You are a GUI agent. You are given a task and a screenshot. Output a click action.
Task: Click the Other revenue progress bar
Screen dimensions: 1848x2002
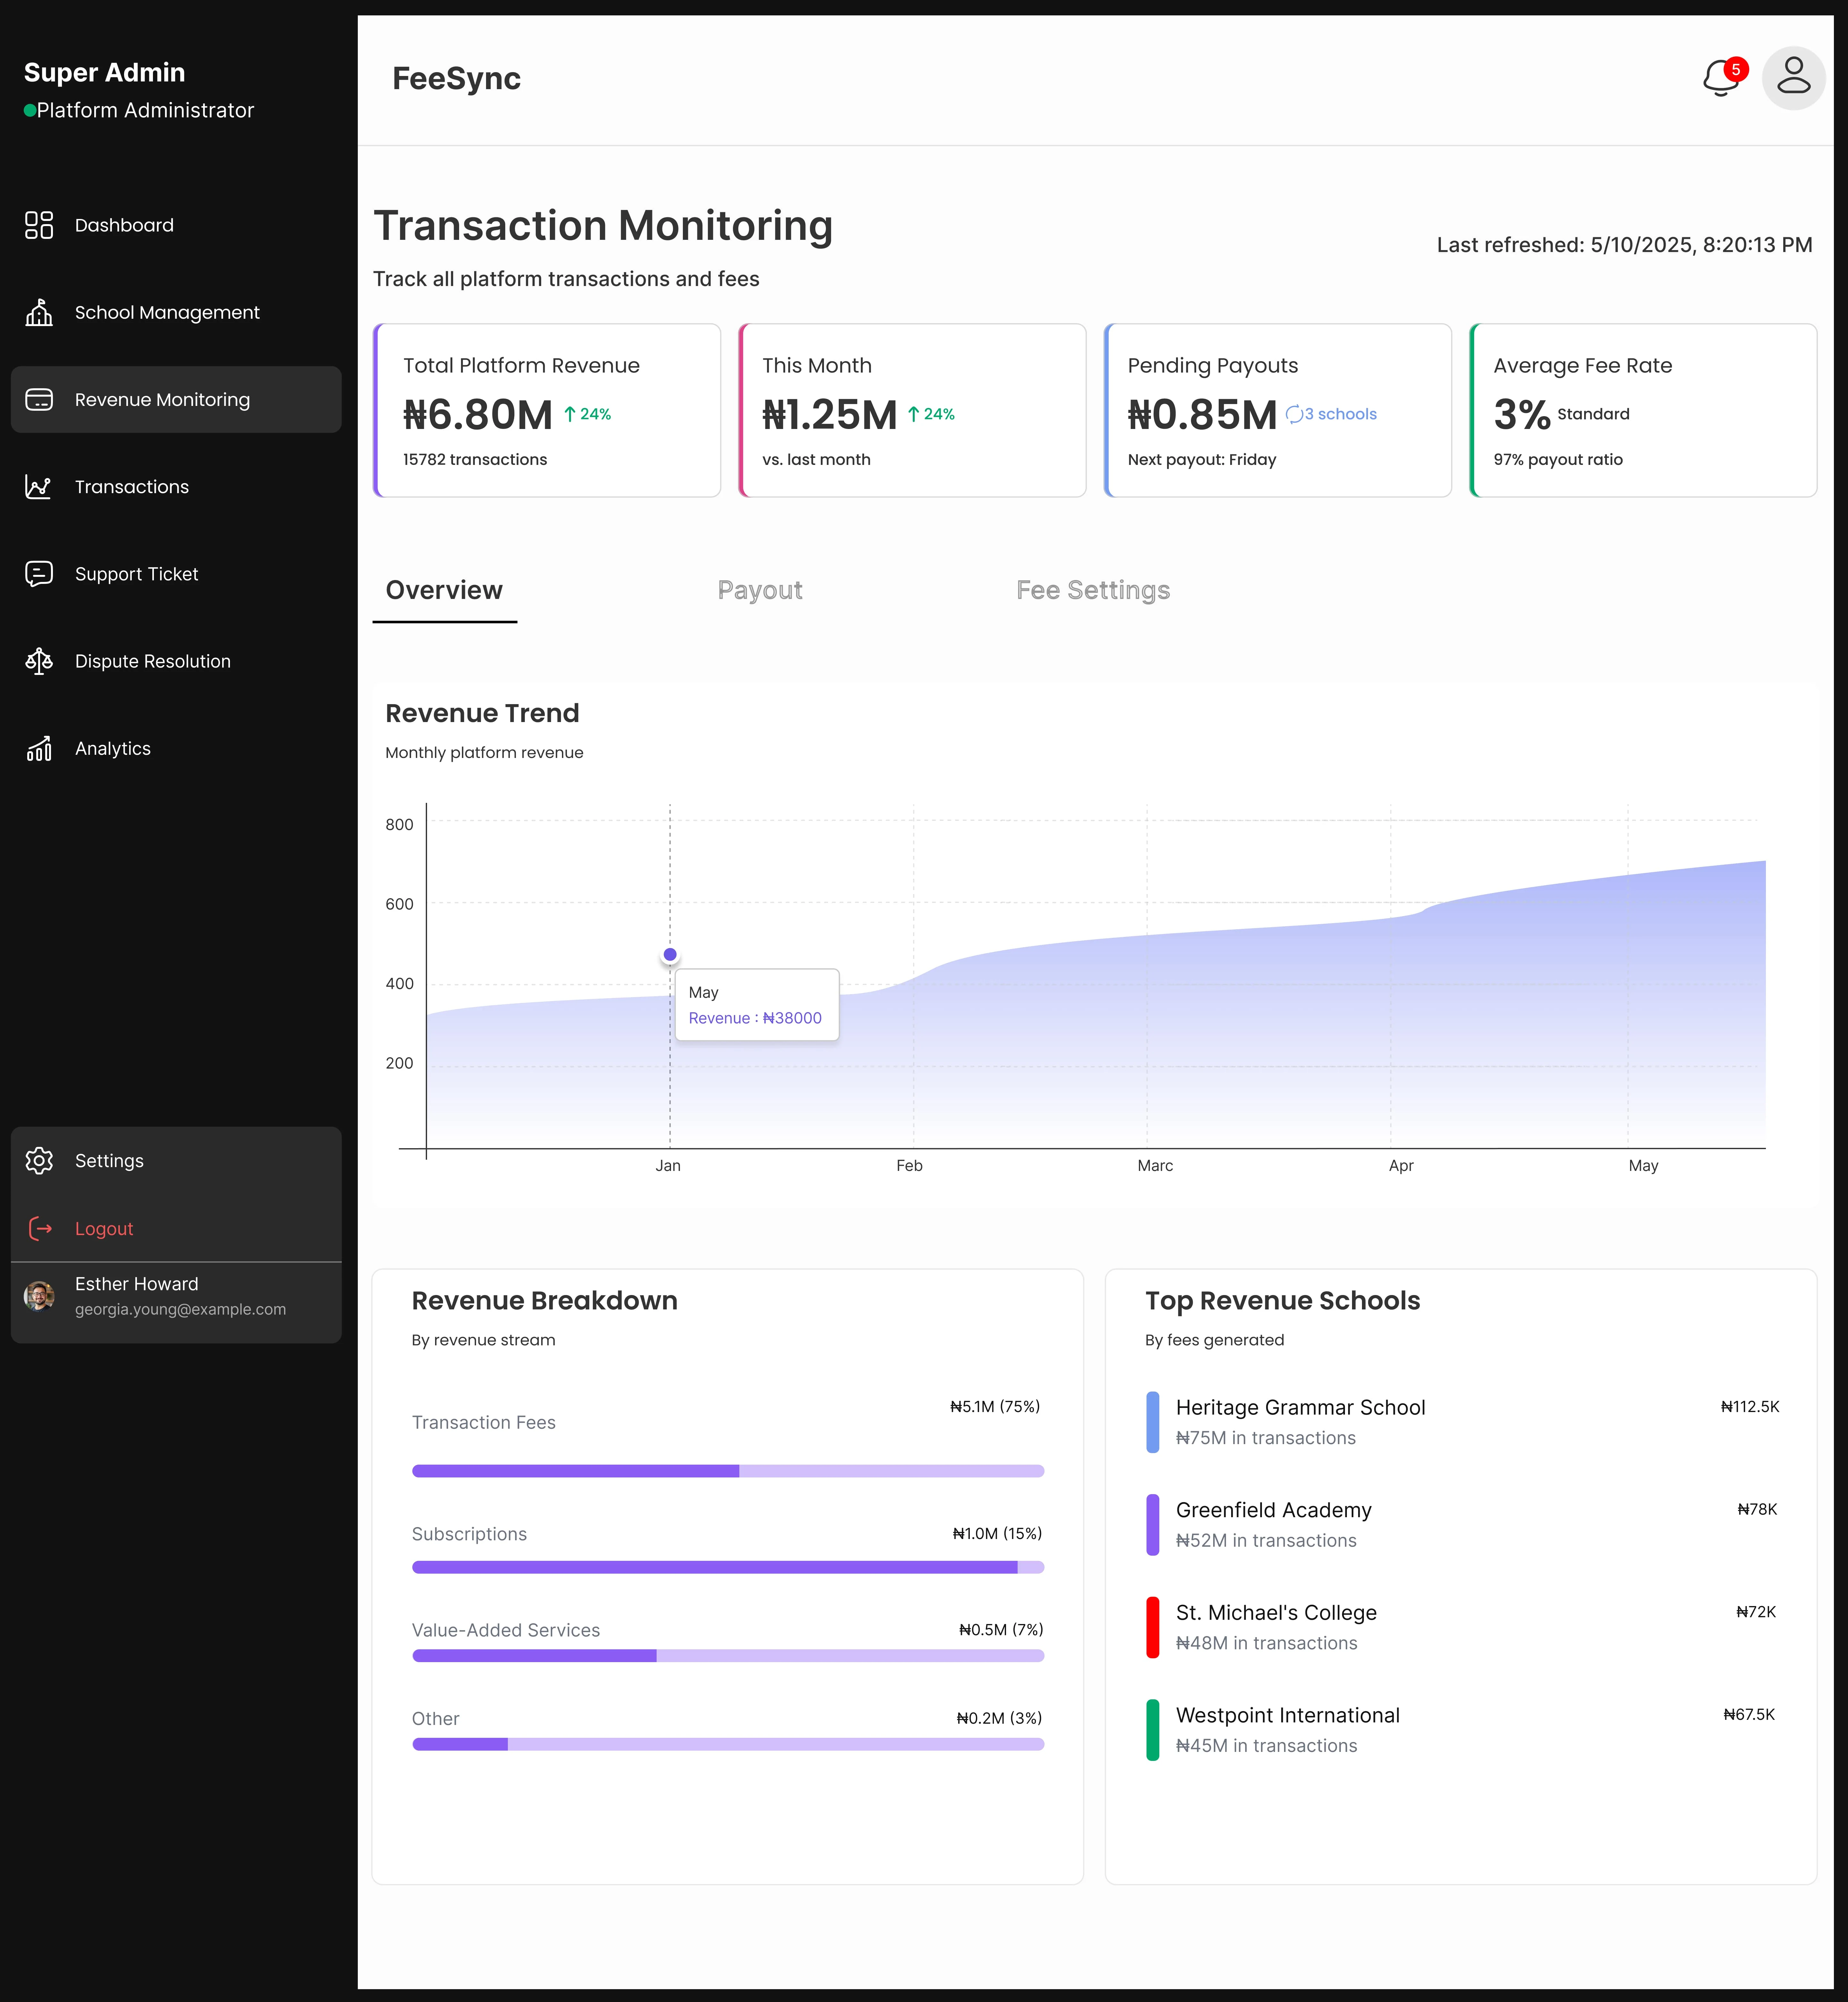(x=728, y=1744)
